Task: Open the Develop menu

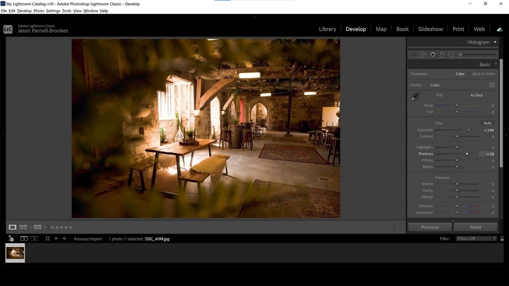Action: (24, 11)
